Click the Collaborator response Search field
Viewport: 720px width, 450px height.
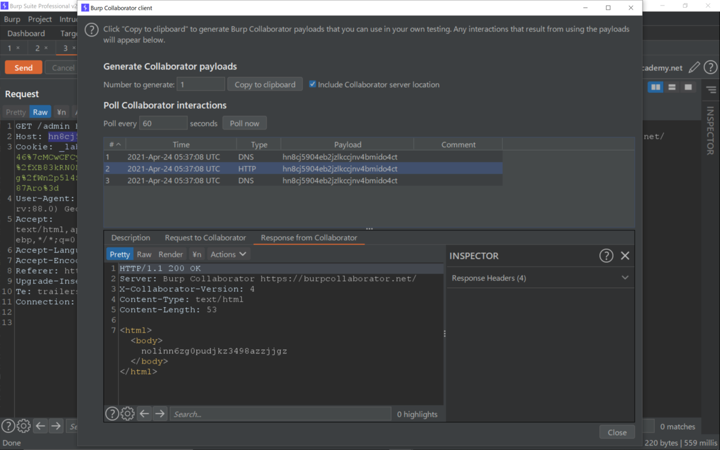point(281,413)
